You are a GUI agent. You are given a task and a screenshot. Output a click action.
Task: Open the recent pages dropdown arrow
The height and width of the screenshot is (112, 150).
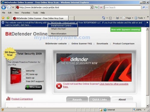13,7
